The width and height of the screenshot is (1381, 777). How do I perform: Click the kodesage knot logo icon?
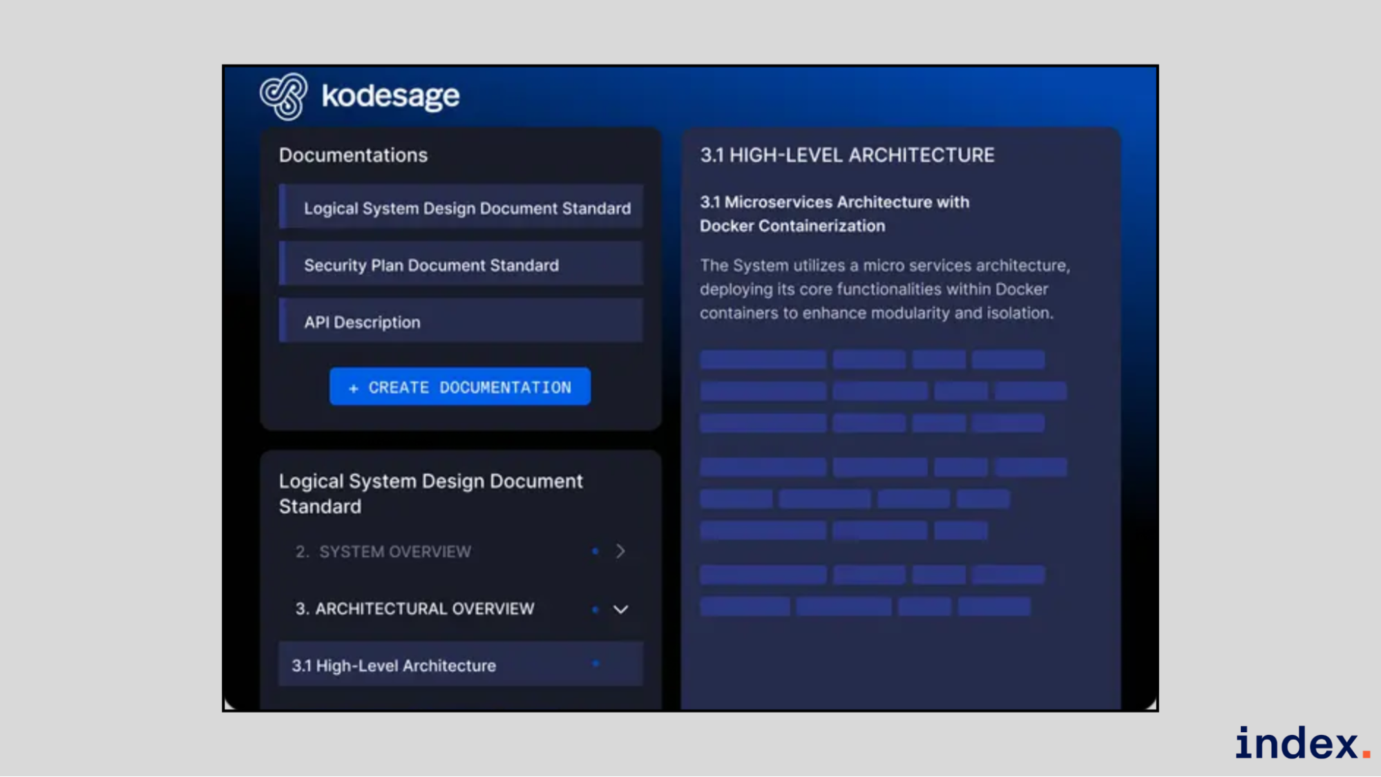point(283,96)
